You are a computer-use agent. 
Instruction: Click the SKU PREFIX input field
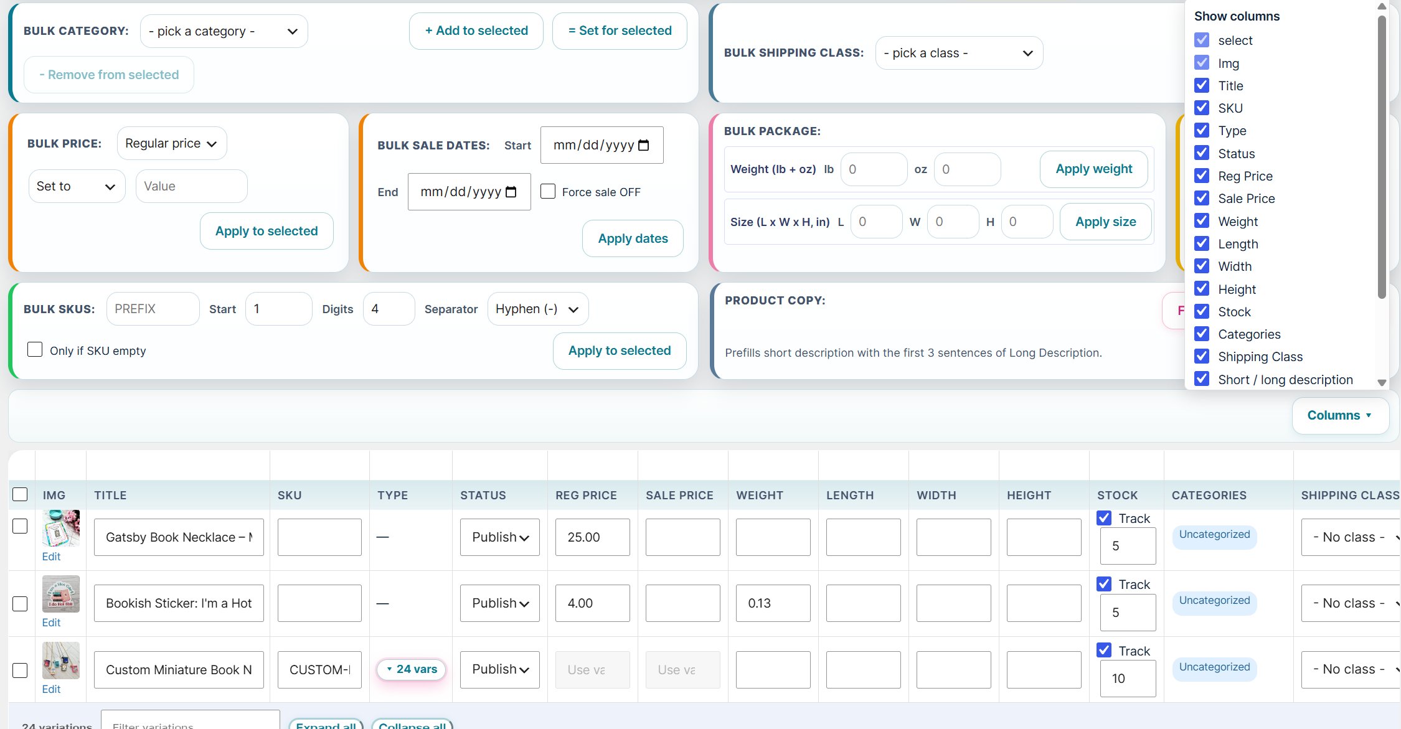153,309
